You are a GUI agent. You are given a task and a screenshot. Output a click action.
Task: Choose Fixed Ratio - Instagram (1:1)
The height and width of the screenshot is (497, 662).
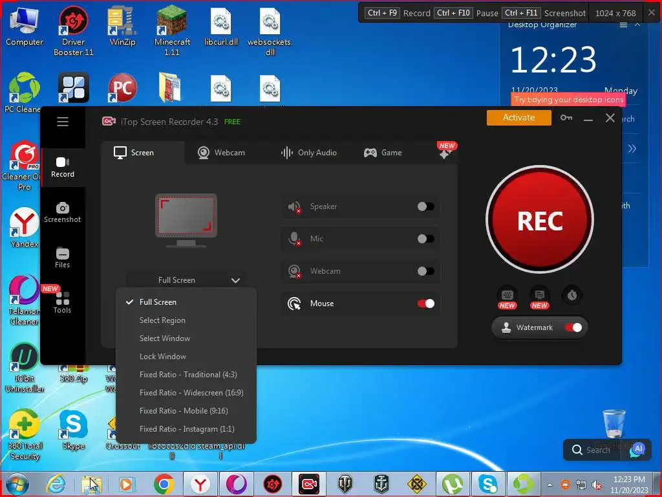point(186,429)
